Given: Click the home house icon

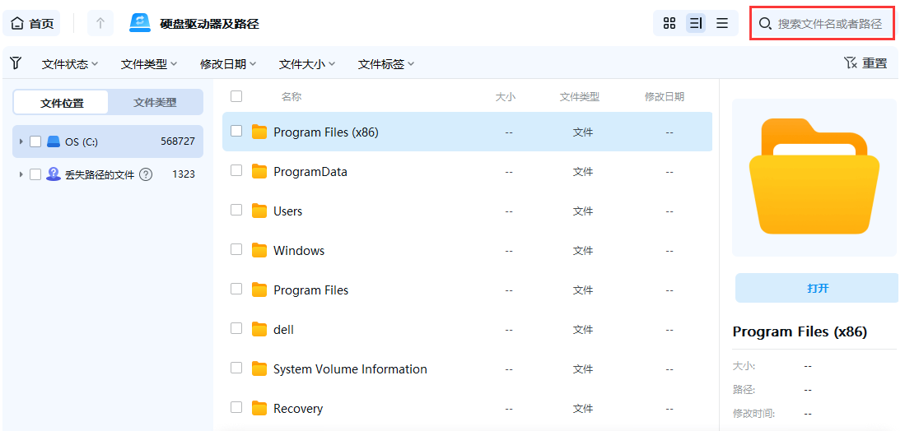Looking at the screenshot, I should [x=18, y=24].
